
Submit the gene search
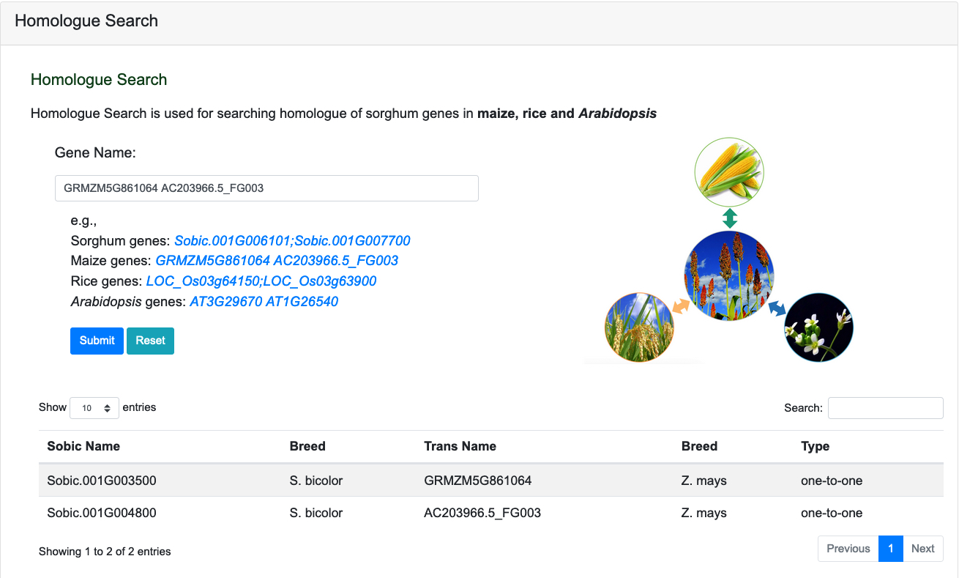(x=97, y=341)
